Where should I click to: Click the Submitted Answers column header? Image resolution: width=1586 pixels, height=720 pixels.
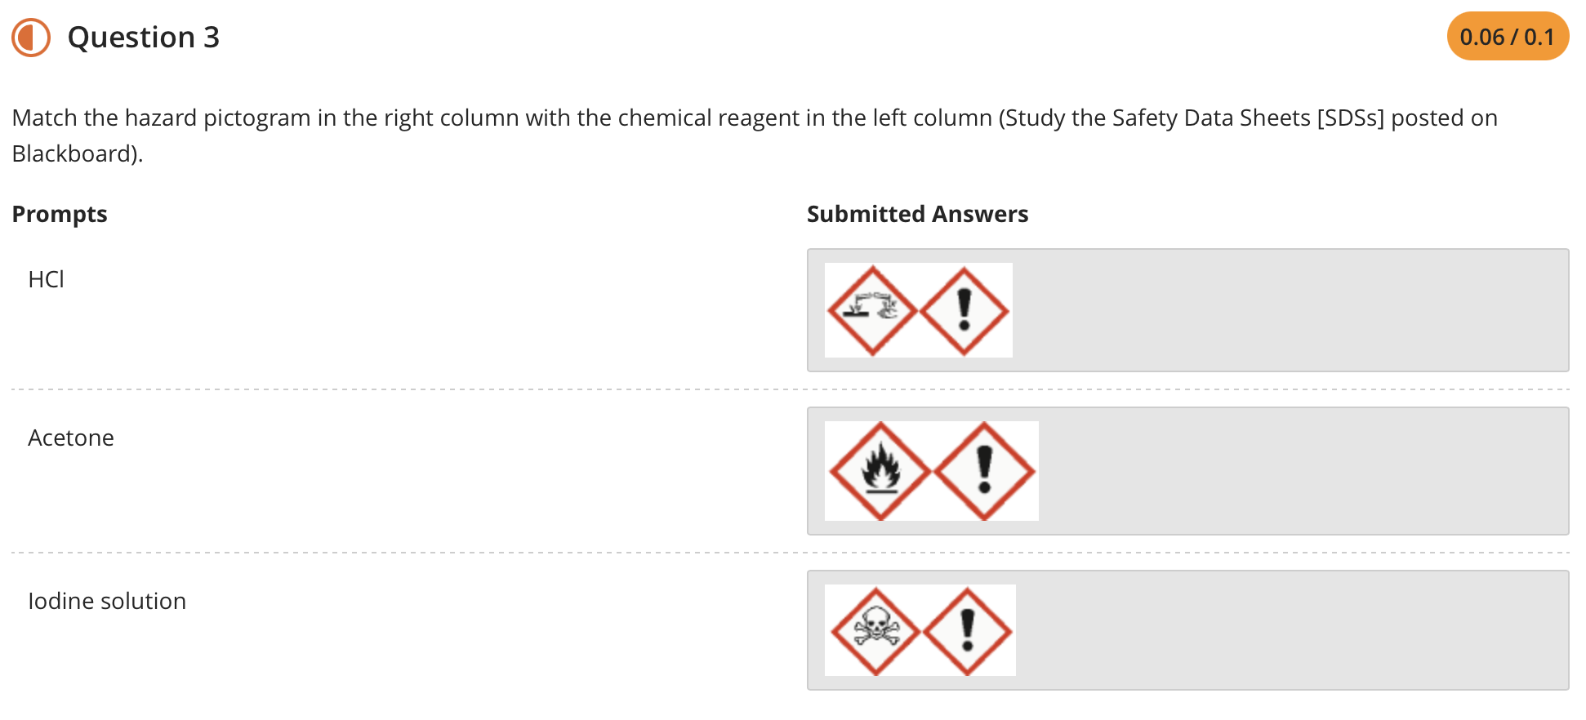pyautogui.click(x=917, y=213)
